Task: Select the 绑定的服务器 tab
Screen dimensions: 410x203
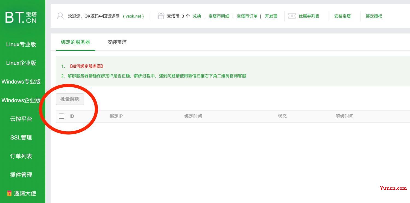Action: (x=75, y=42)
